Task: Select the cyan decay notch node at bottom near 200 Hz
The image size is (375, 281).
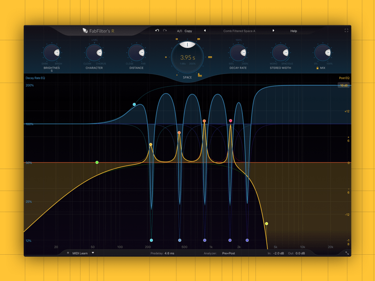Action: pyautogui.click(x=151, y=240)
